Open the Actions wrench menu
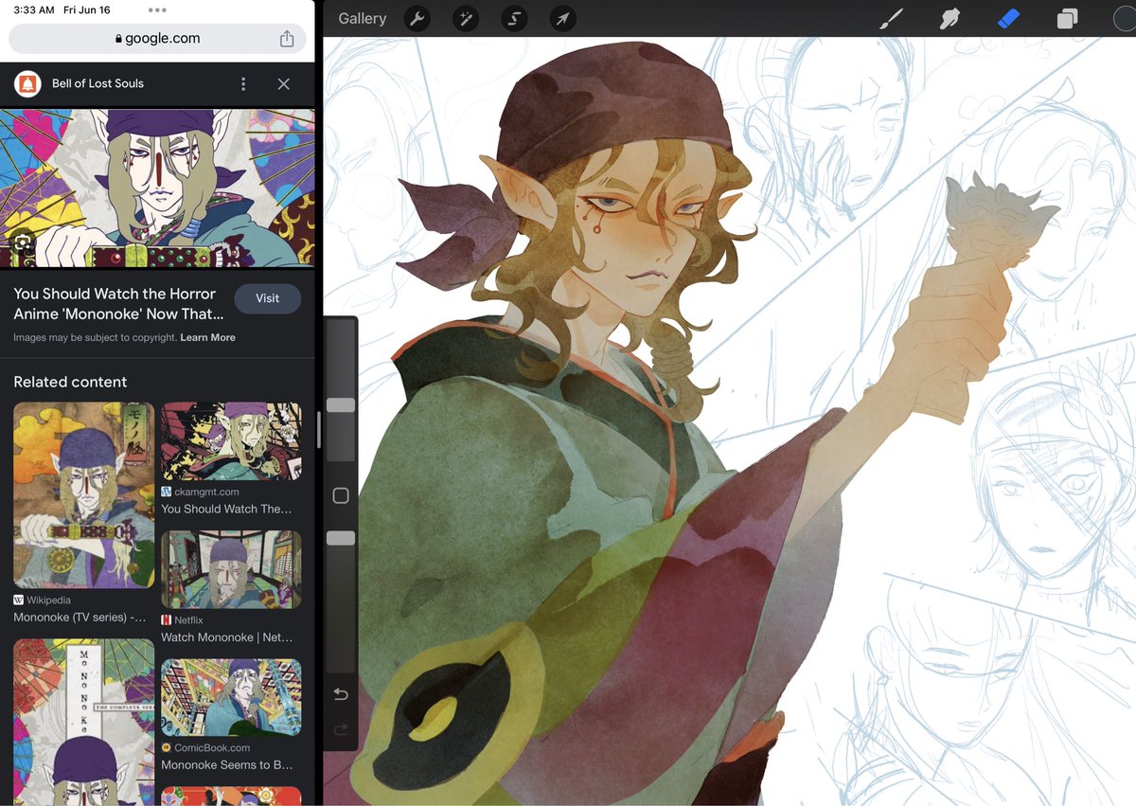The width and height of the screenshot is (1136, 806). pyautogui.click(x=417, y=18)
